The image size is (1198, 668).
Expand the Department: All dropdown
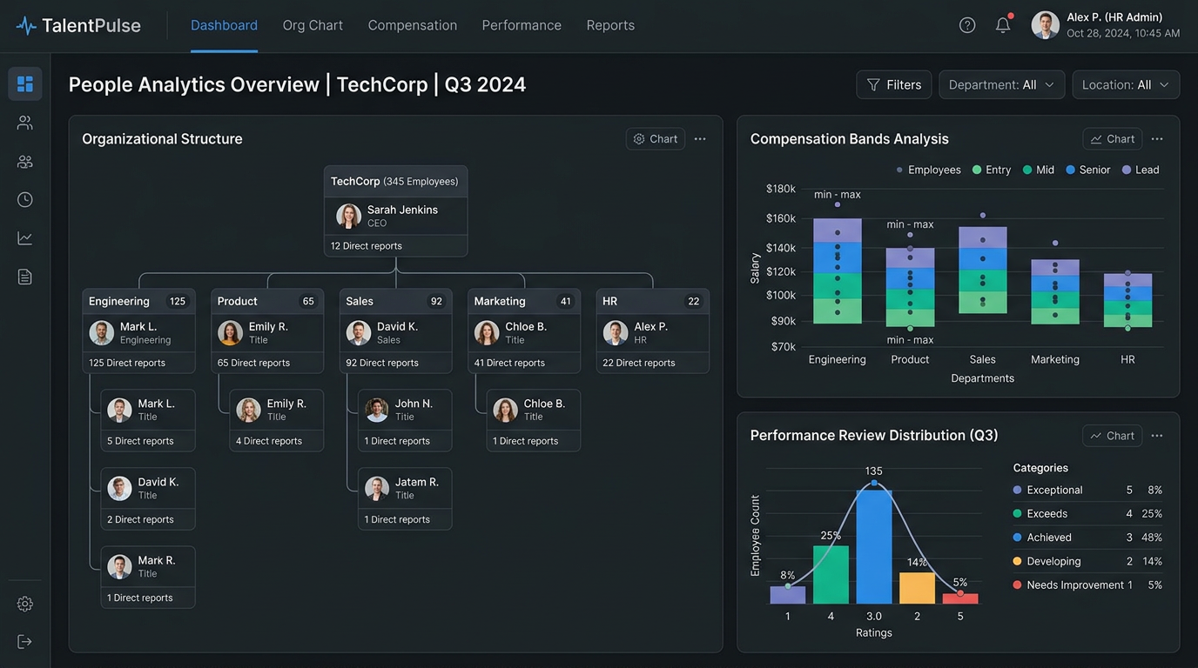tap(1001, 85)
